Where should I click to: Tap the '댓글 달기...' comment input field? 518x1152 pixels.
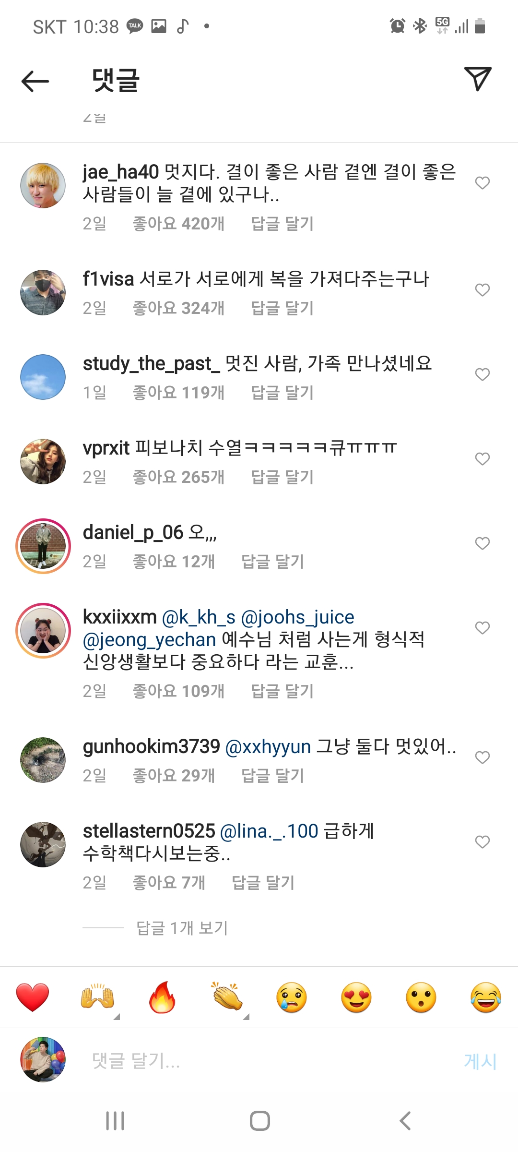(x=269, y=1060)
